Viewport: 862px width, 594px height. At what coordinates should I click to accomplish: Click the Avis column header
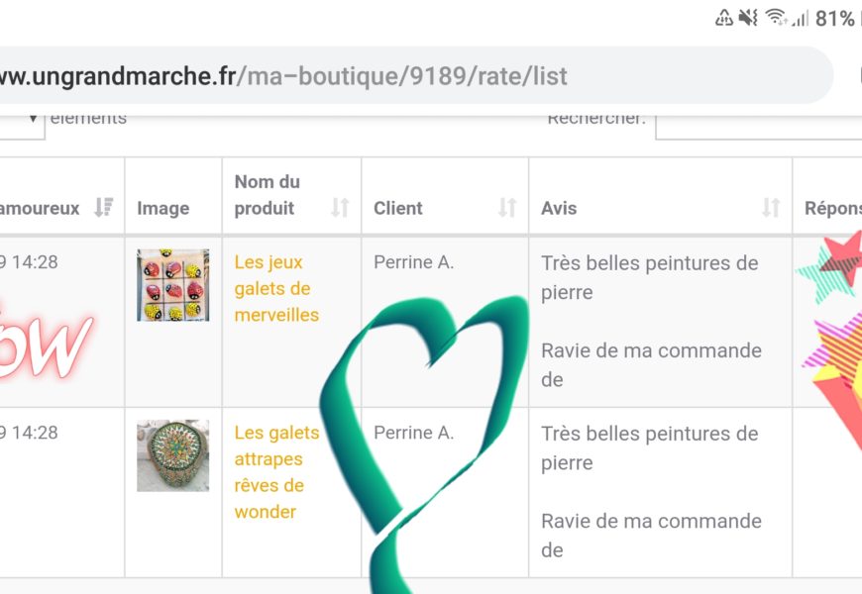click(x=559, y=208)
